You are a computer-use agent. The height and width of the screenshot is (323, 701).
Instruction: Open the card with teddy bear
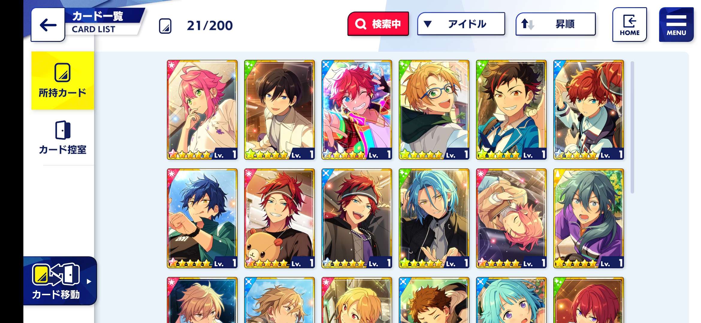(x=280, y=218)
